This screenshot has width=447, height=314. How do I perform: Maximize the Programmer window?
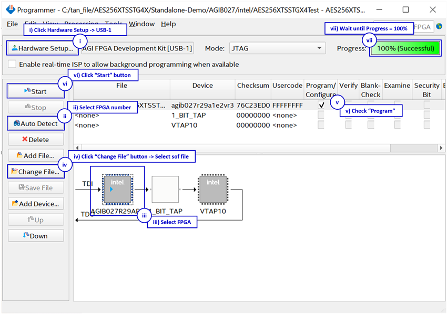pos(405,9)
